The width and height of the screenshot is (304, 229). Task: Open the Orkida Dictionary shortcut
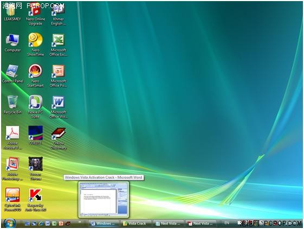59,138
